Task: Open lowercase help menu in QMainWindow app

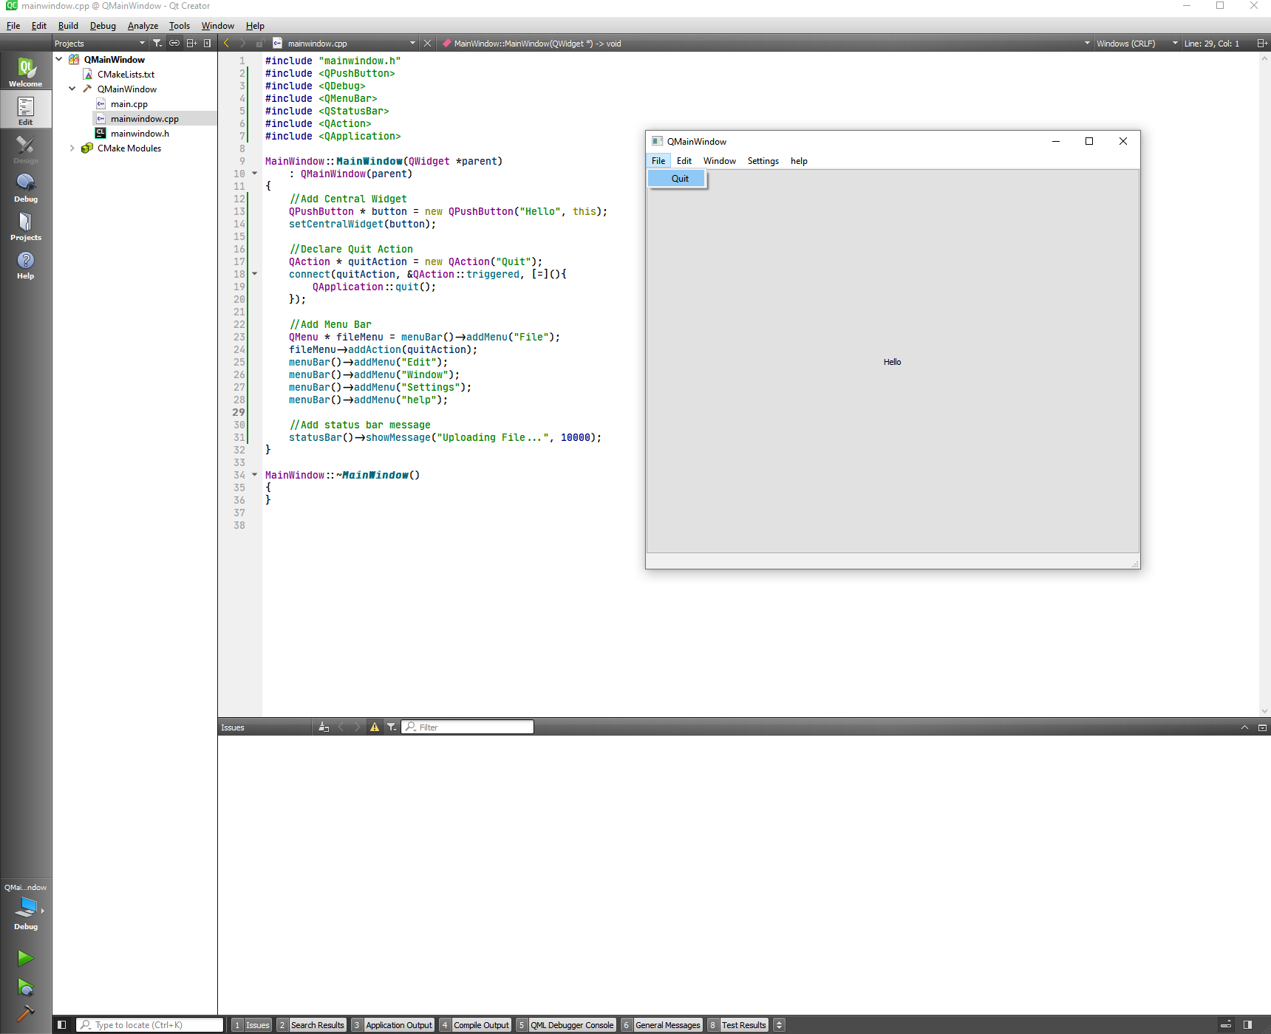Action: click(799, 161)
